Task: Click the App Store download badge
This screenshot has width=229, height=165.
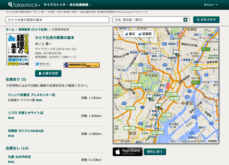Action: 128,152
